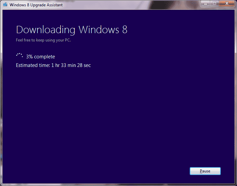Pause the Windows 8 download
The image size is (237, 186).
pyautogui.click(x=205, y=171)
